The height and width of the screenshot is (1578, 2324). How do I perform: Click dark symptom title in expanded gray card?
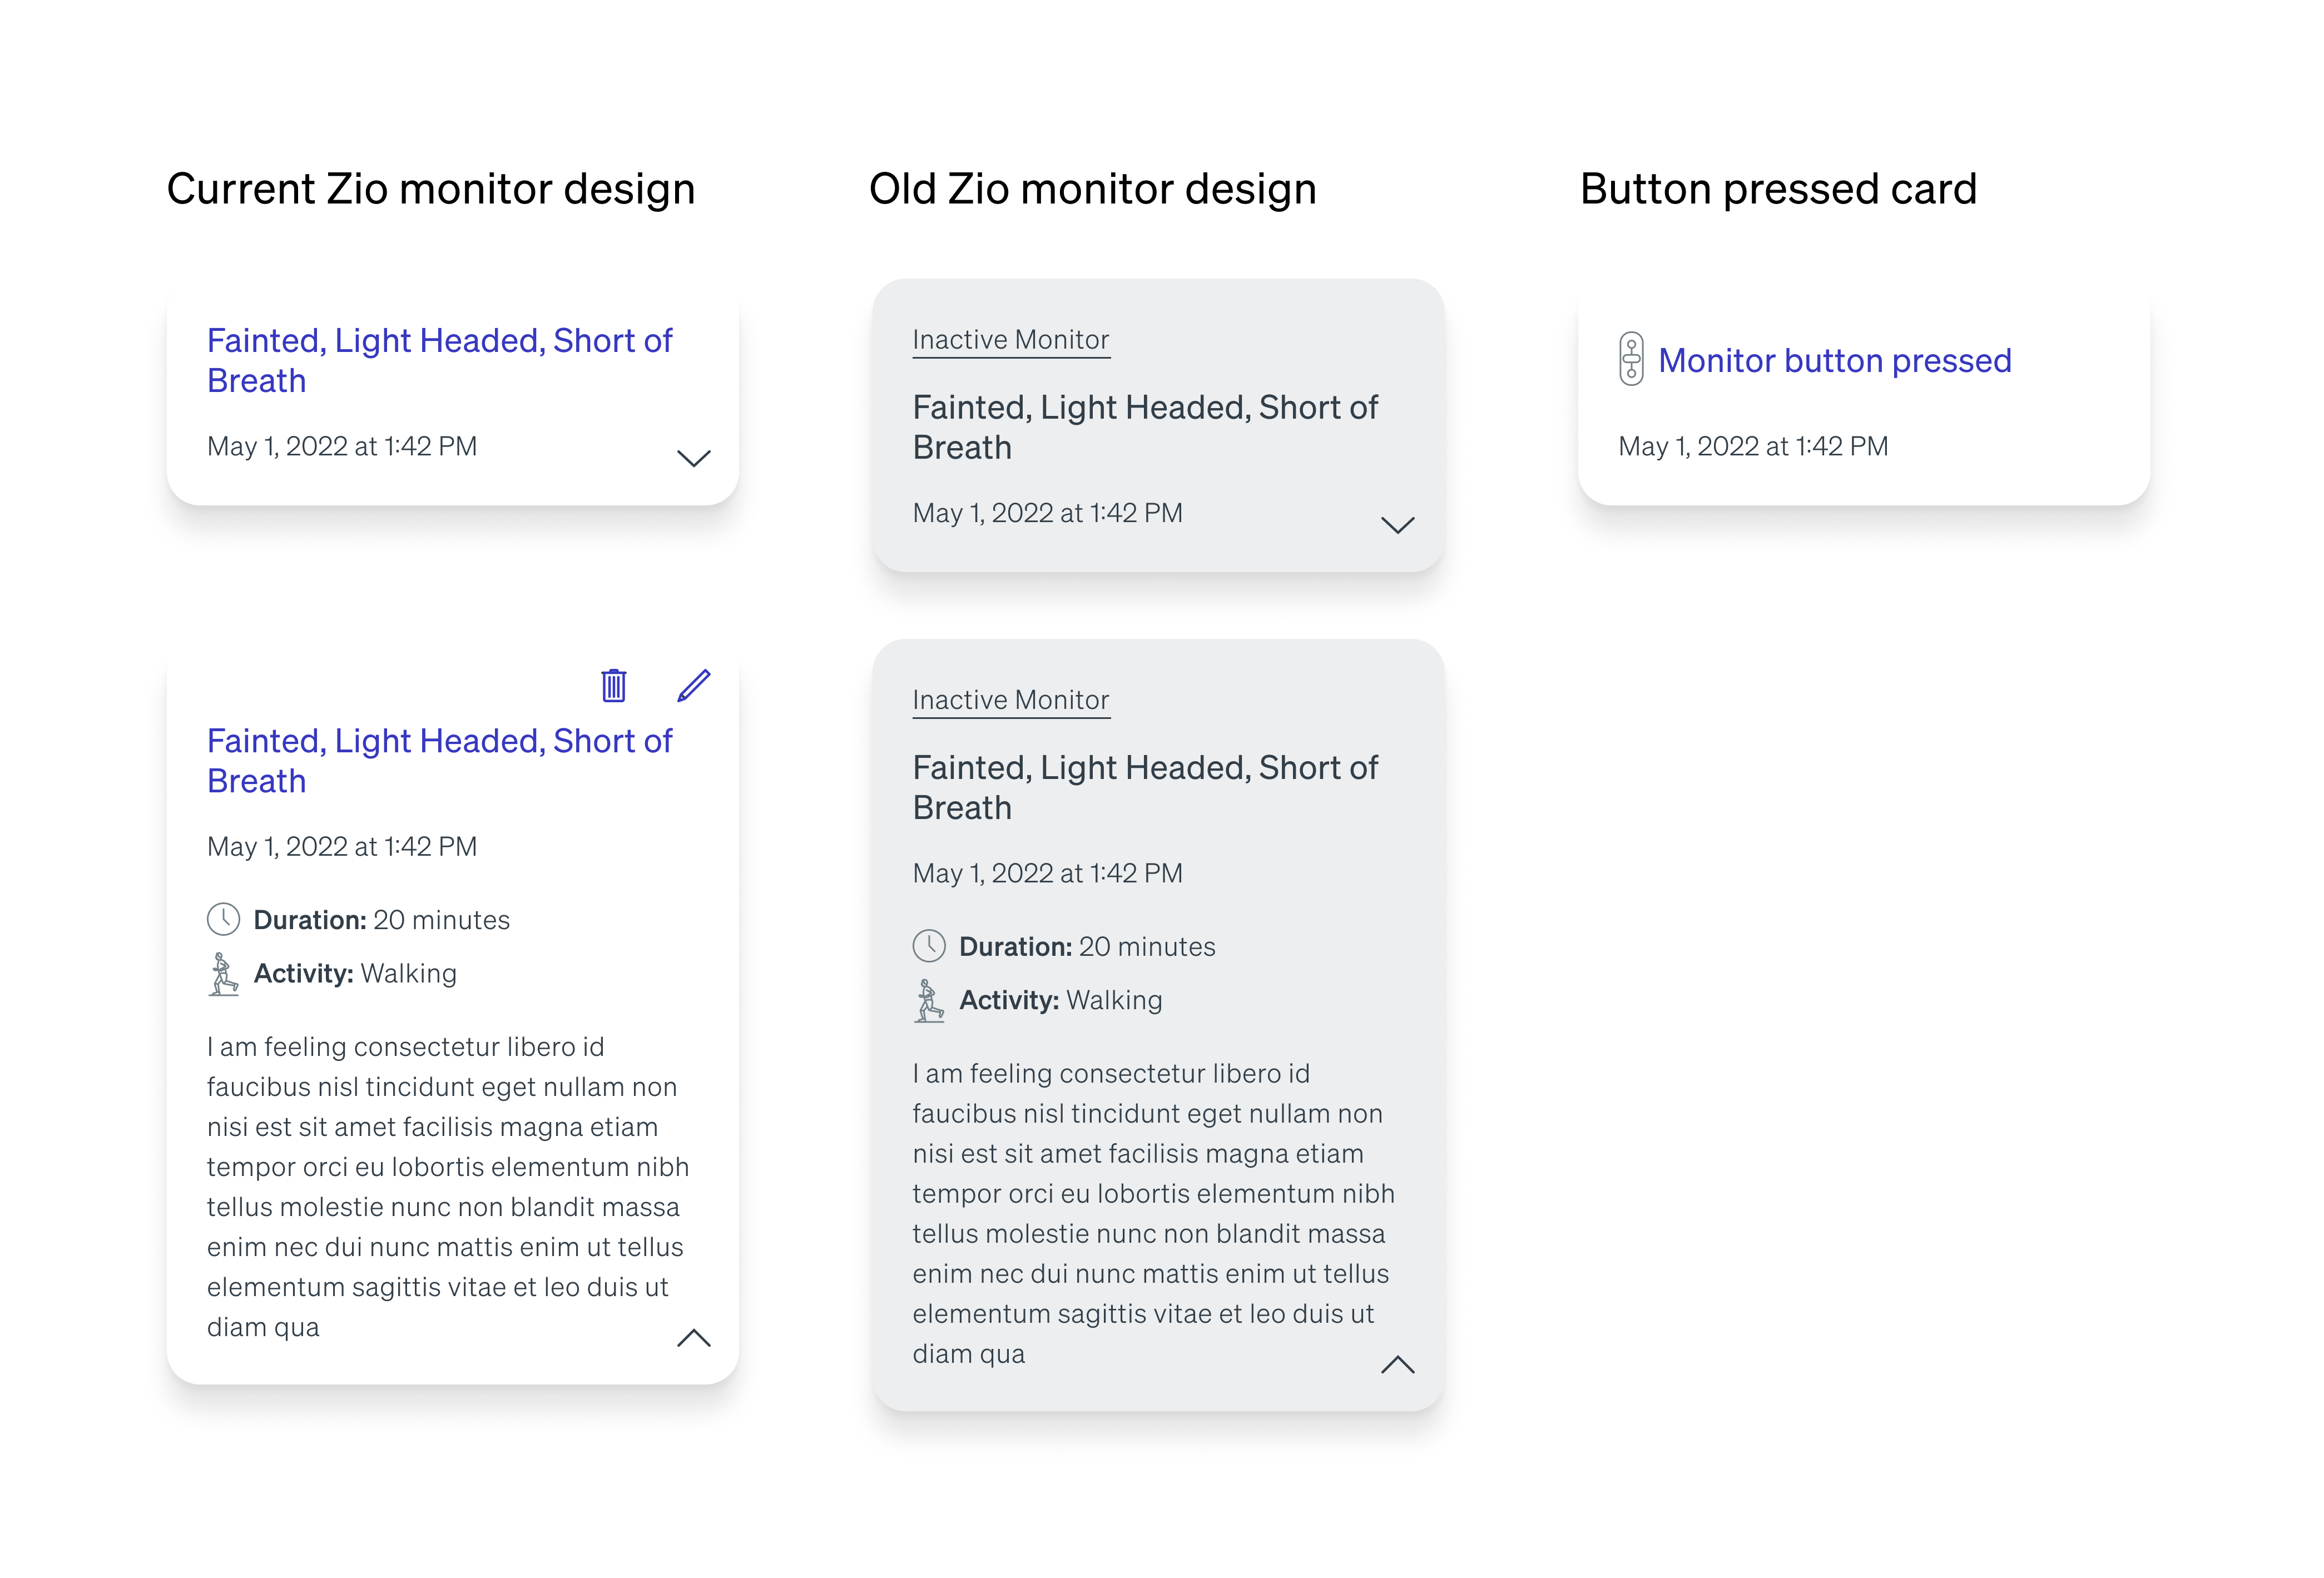(1145, 787)
